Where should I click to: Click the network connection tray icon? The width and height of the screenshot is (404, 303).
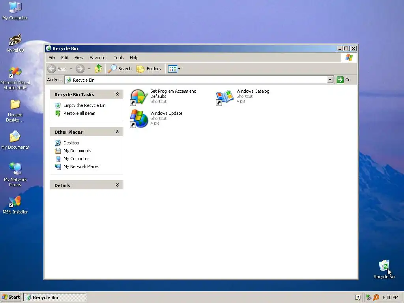click(368, 297)
